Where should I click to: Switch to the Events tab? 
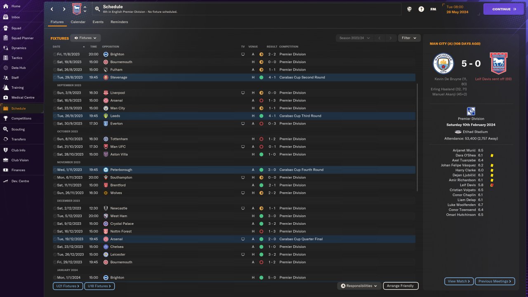98,22
